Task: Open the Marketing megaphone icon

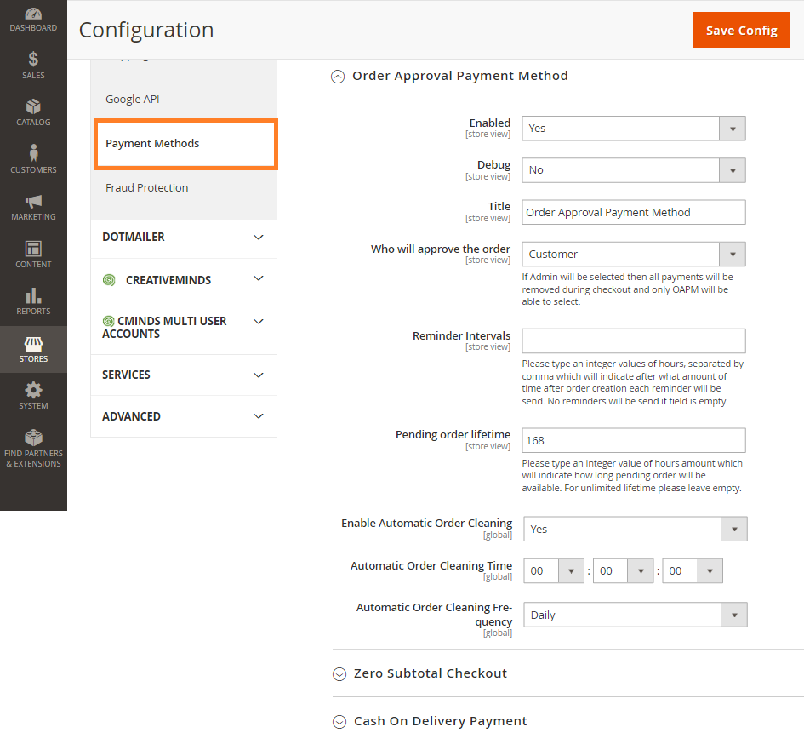Action: 33,201
